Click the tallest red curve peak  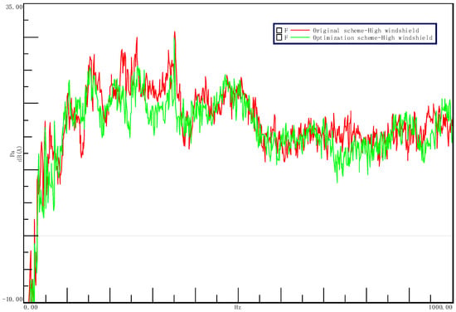pyautogui.click(x=174, y=32)
